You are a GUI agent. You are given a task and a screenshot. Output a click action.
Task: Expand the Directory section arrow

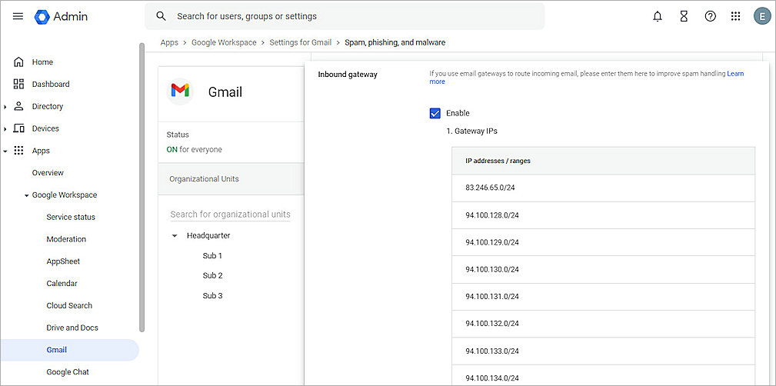(x=5, y=107)
